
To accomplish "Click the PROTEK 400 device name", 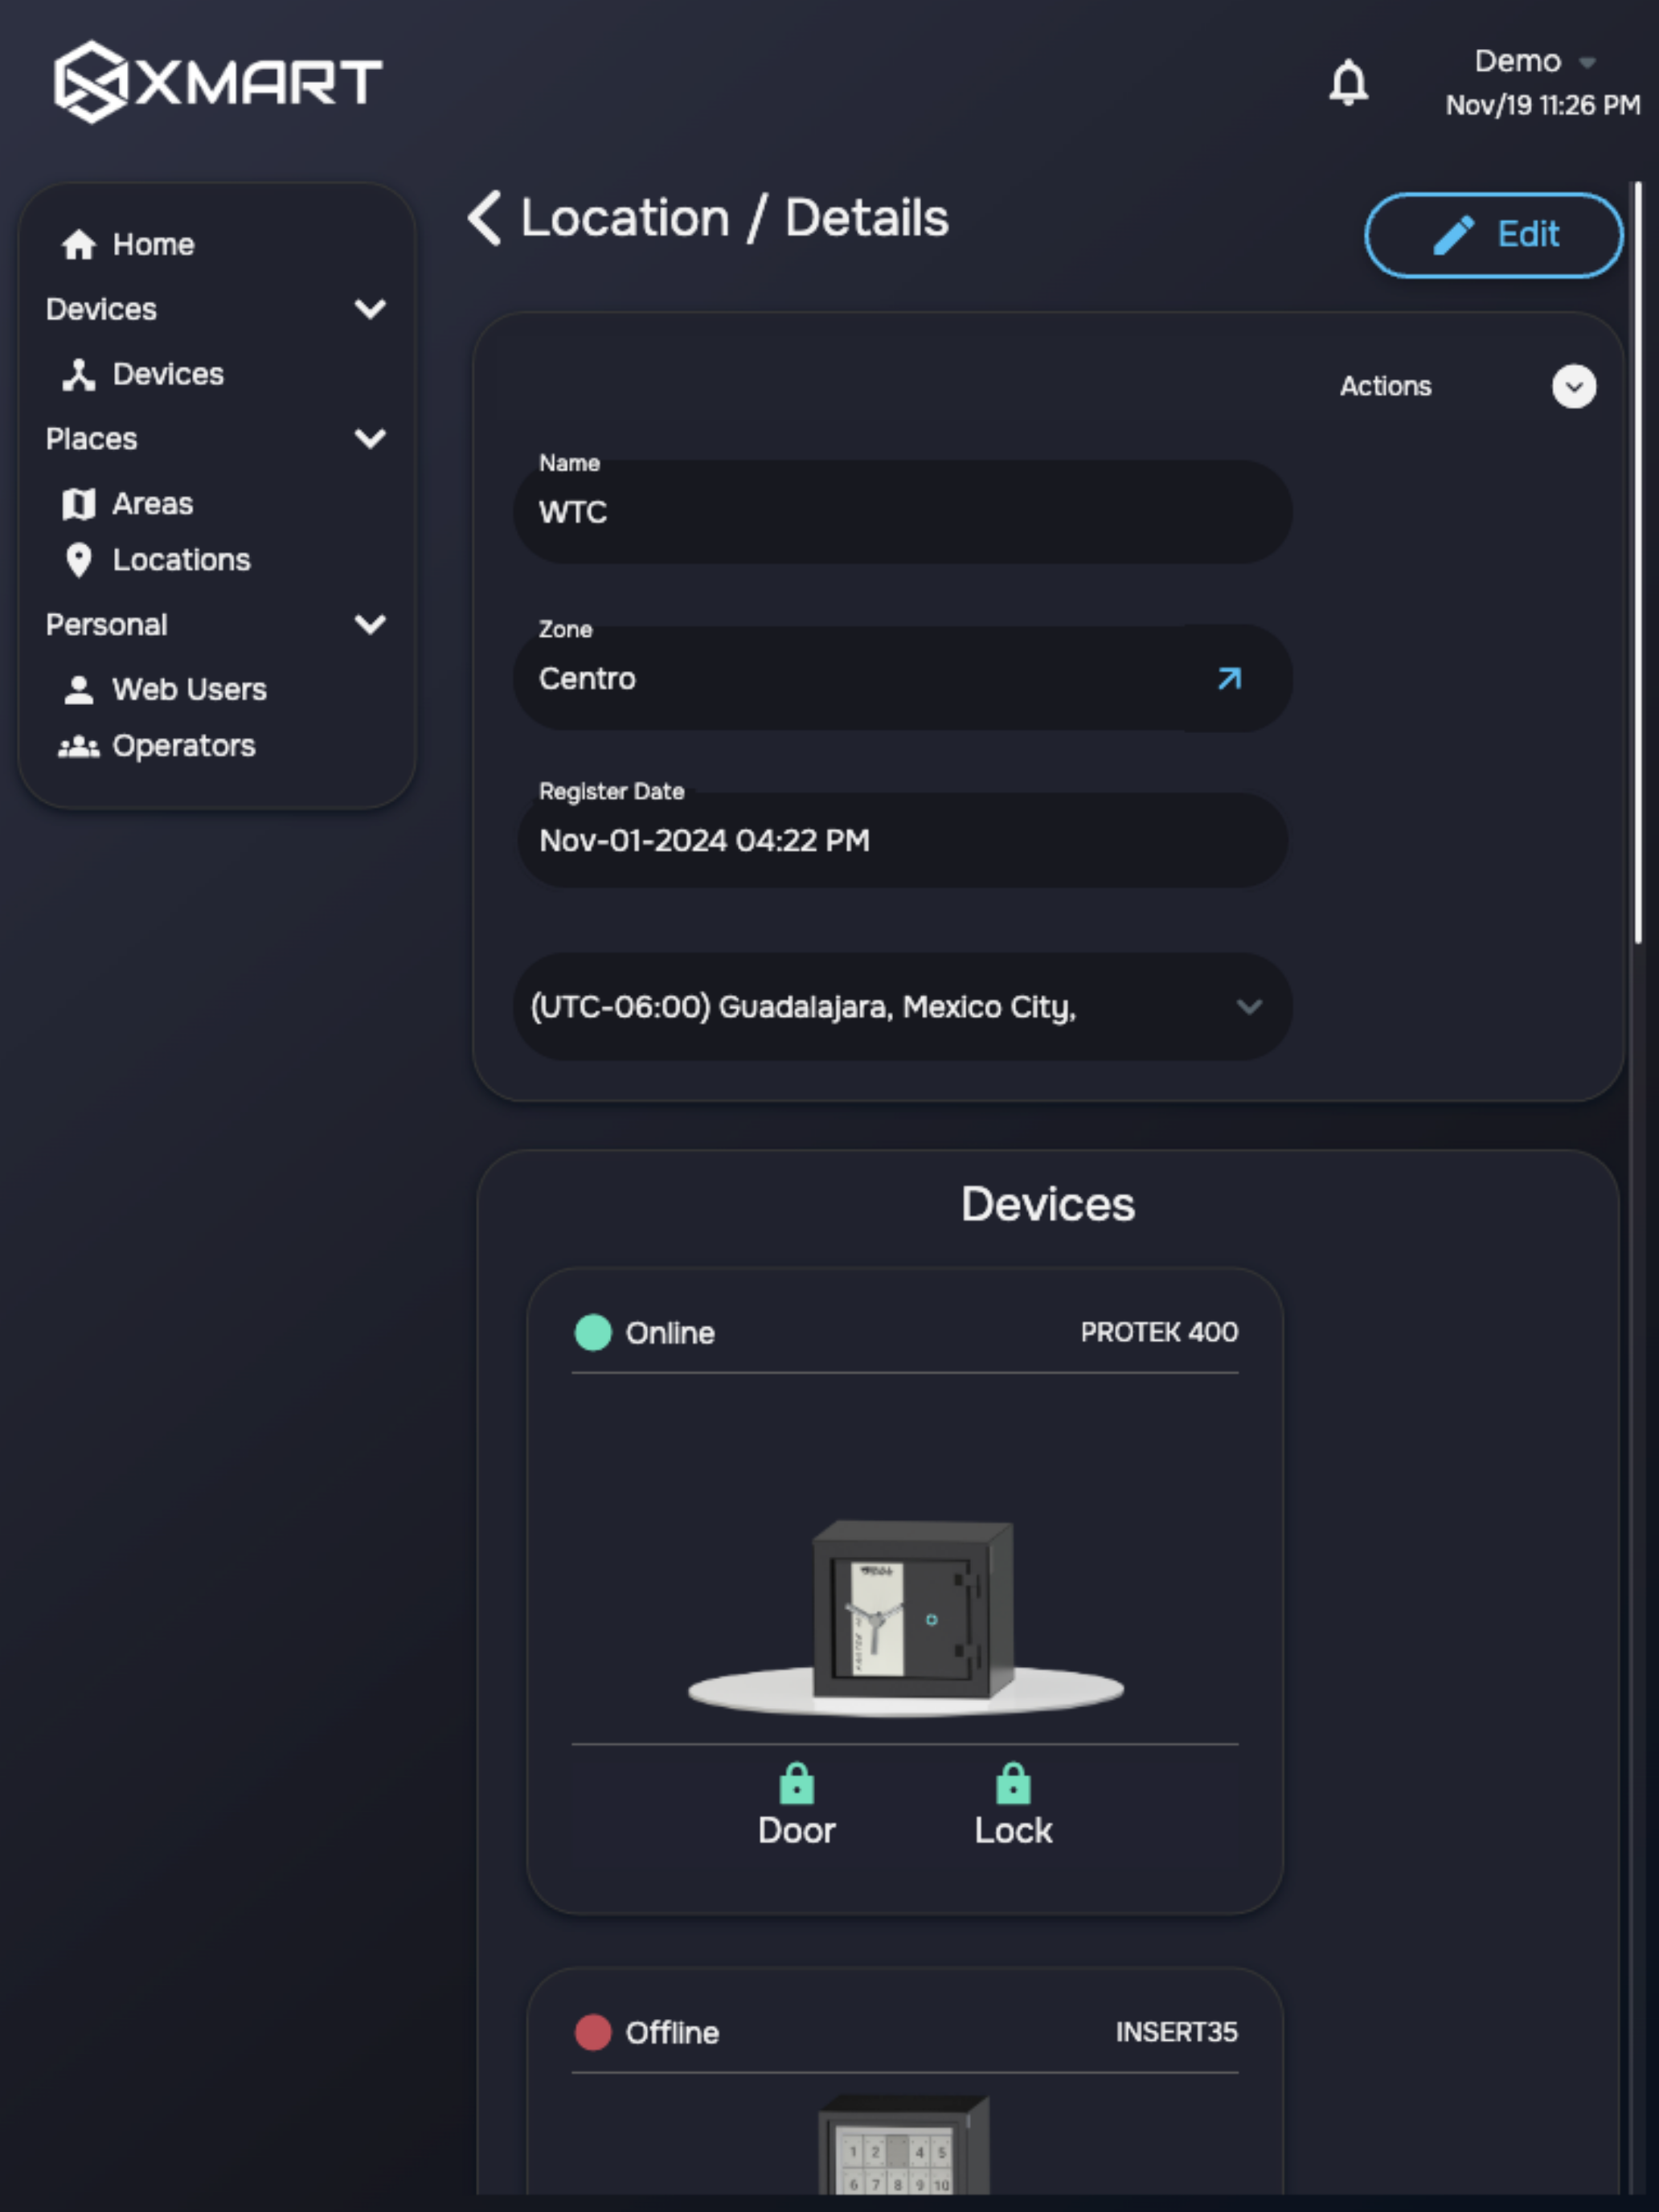I will tap(1159, 1332).
